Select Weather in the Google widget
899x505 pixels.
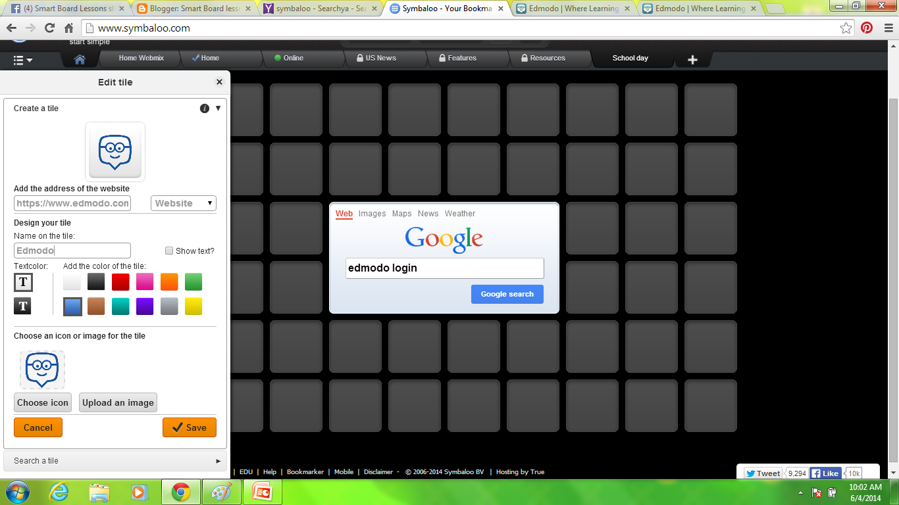tap(460, 214)
